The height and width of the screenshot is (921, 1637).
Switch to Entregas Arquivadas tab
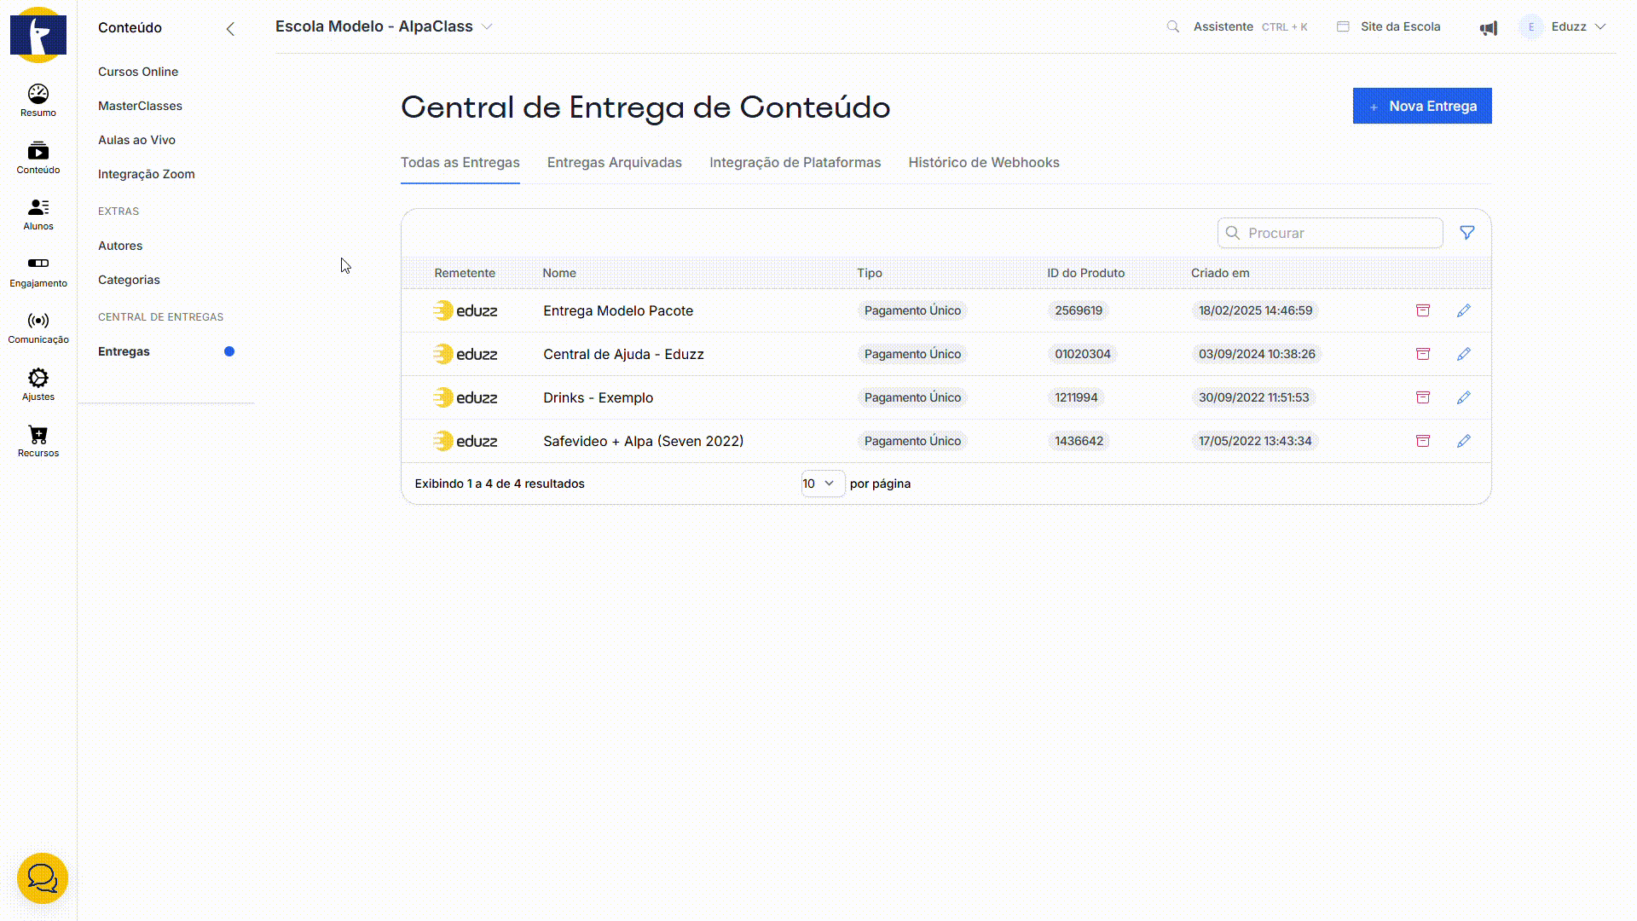tap(614, 162)
